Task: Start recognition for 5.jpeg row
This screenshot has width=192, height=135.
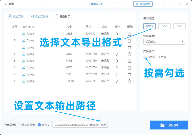Action: pos(117,81)
